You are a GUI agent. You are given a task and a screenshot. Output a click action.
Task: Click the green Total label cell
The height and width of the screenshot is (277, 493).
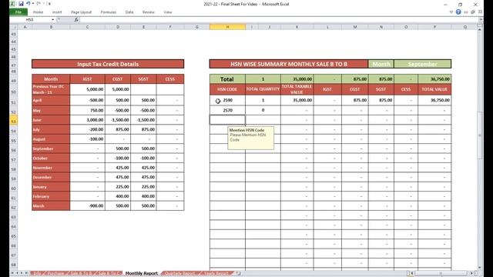pyautogui.click(x=227, y=79)
